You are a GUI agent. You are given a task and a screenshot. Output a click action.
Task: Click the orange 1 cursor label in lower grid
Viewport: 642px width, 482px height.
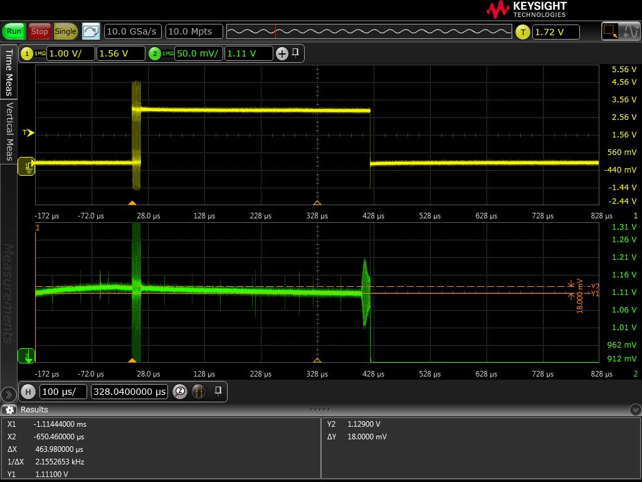pos(38,227)
